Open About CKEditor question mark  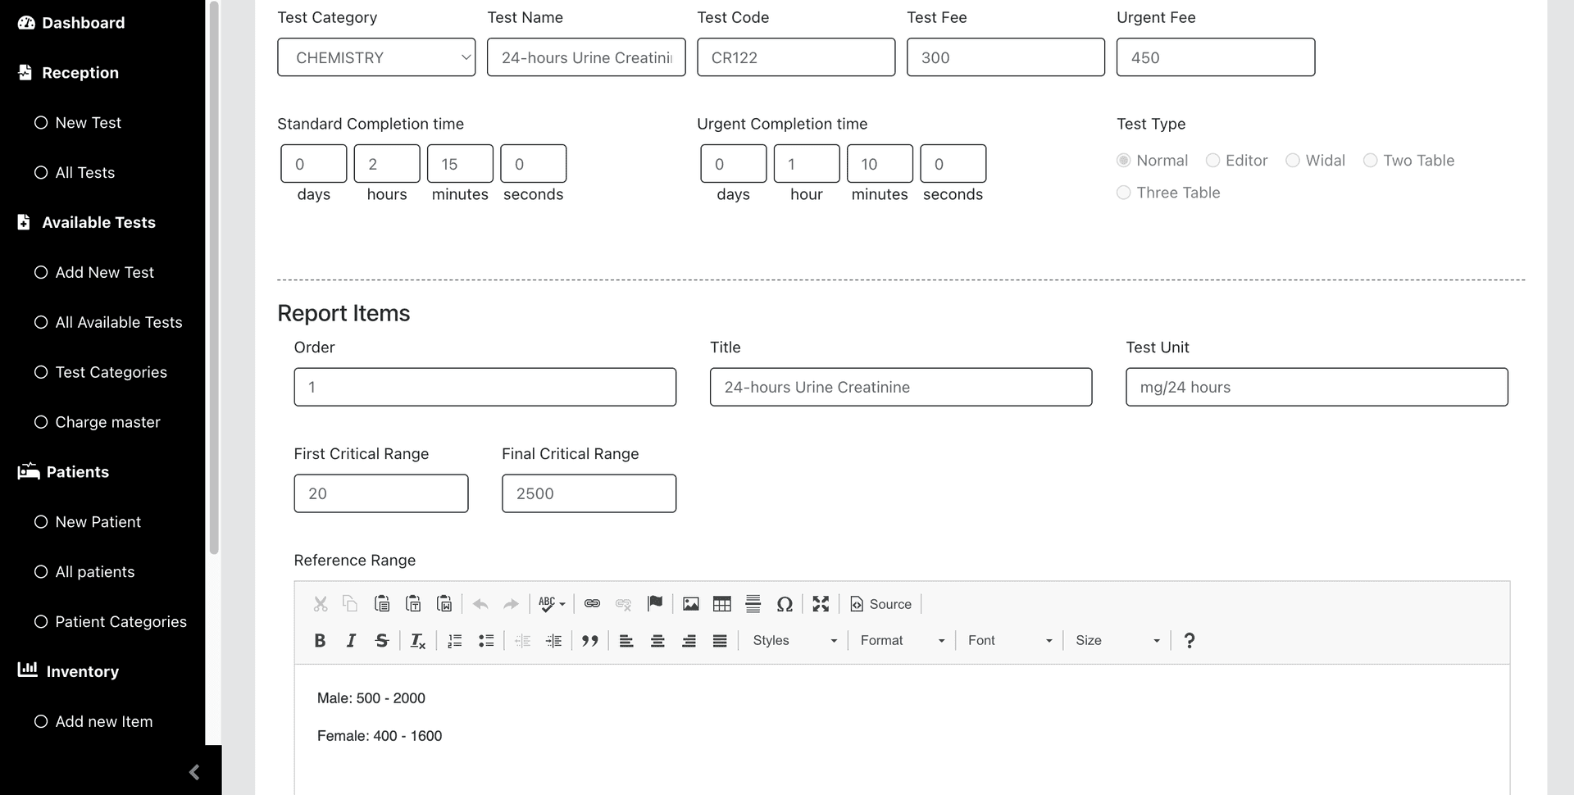[x=1190, y=641]
